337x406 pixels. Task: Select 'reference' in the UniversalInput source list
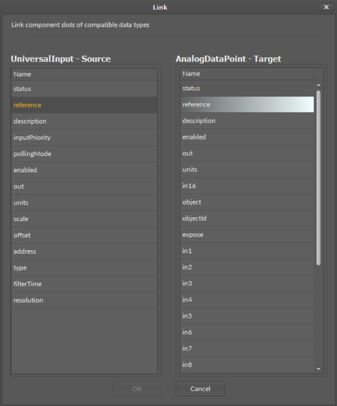tap(84, 105)
